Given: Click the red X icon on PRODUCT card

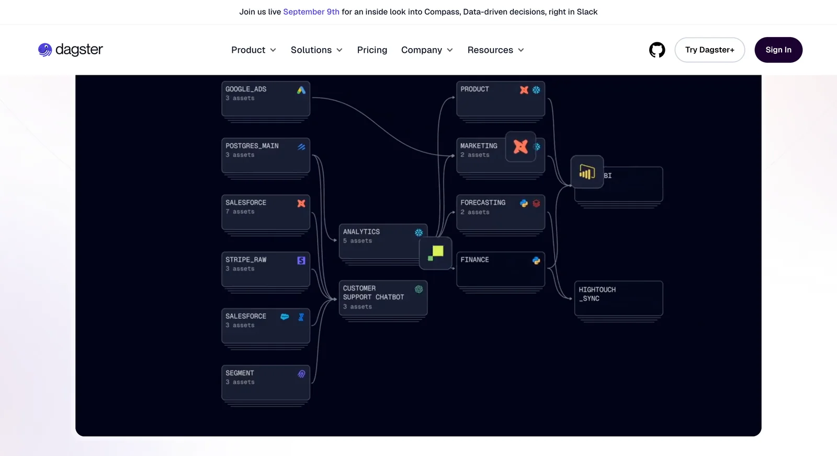Looking at the screenshot, I should (x=524, y=90).
